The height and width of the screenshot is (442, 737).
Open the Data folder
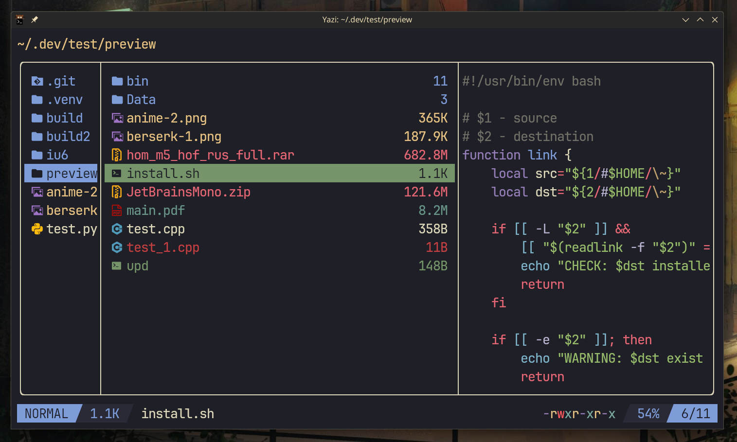[141, 100]
